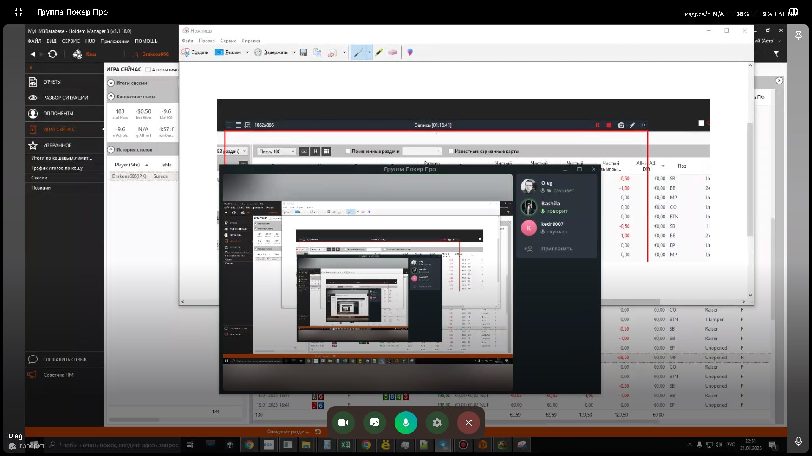Click РУС input language indicator

click(x=730, y=445)
